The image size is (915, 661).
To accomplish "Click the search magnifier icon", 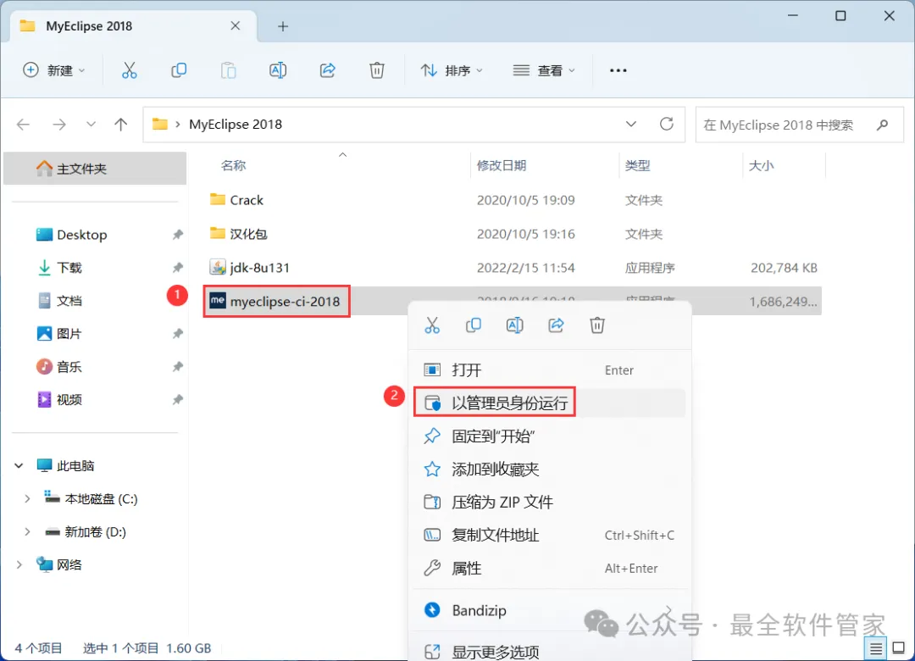I will coord(882,125).
